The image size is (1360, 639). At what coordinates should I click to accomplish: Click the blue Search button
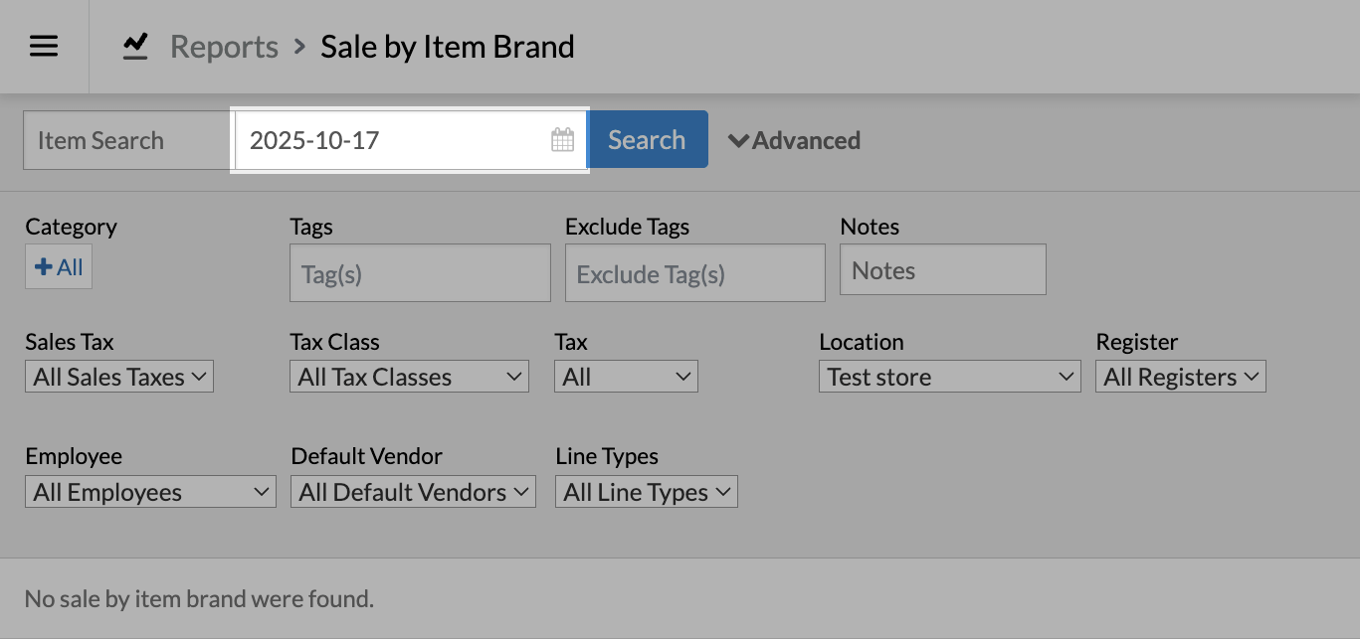(647, 140)
